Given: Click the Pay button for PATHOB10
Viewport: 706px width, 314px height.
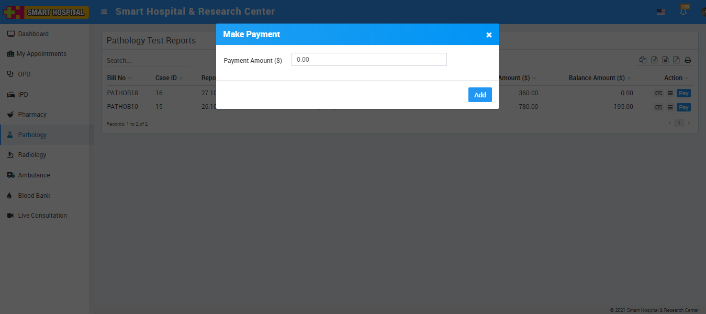Looking at the screenshot, I should click(683, 107).
